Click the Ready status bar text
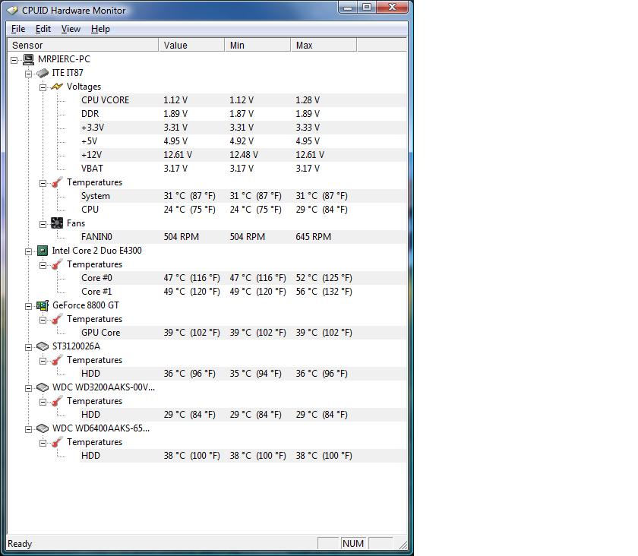Image resolution: width=638 pixels, height=556 pixels. 20,544
